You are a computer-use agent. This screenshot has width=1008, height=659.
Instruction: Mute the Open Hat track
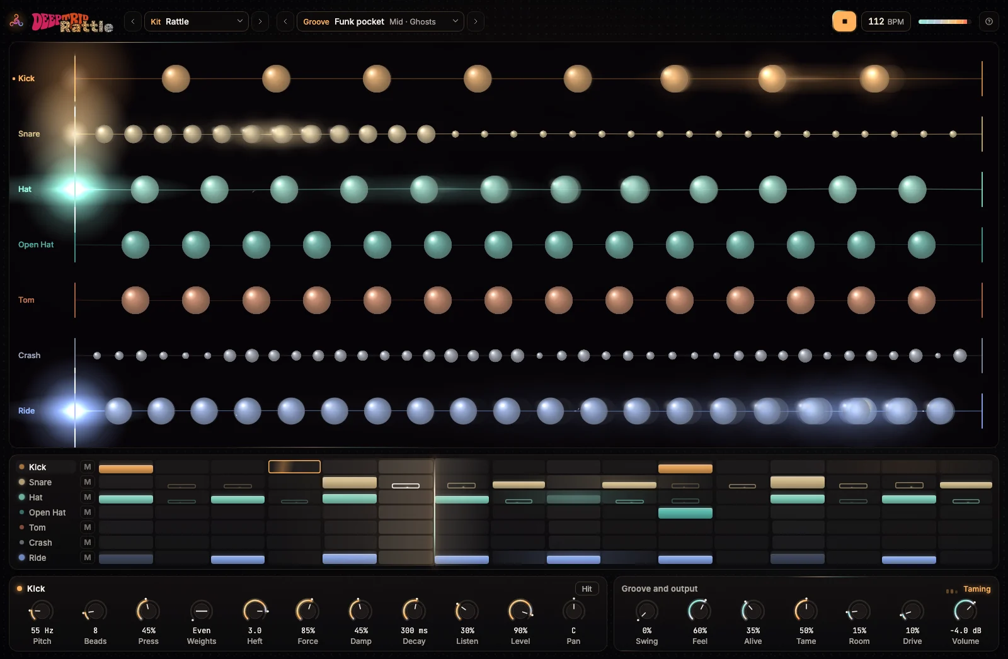tap(88, 512)
